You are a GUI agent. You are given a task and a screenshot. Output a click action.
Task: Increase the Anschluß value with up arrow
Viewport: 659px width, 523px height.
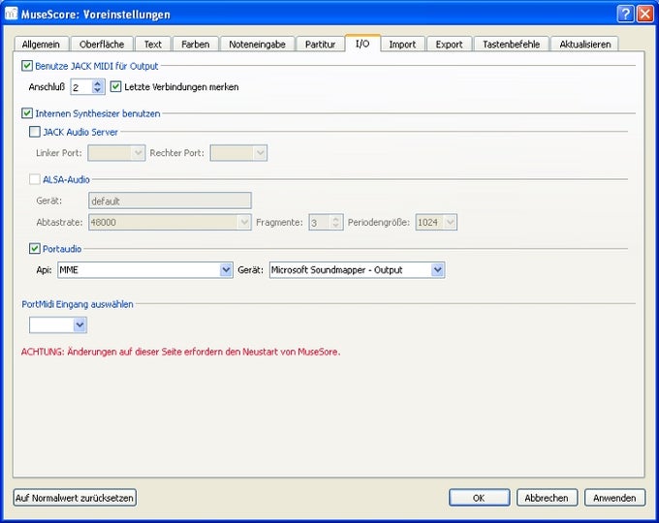point(98,83)
